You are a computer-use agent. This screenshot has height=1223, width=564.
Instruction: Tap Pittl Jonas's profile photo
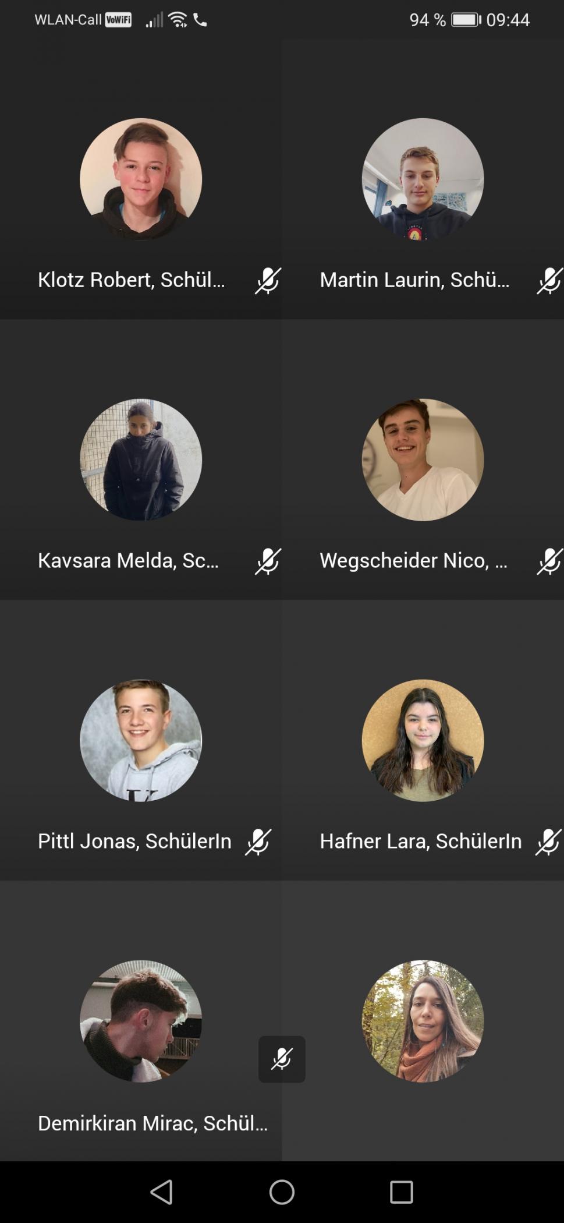click(x=141, y=740)
